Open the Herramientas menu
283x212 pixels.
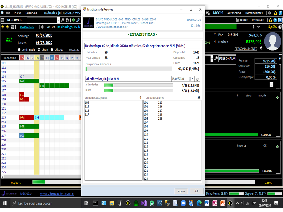(254, 13)
